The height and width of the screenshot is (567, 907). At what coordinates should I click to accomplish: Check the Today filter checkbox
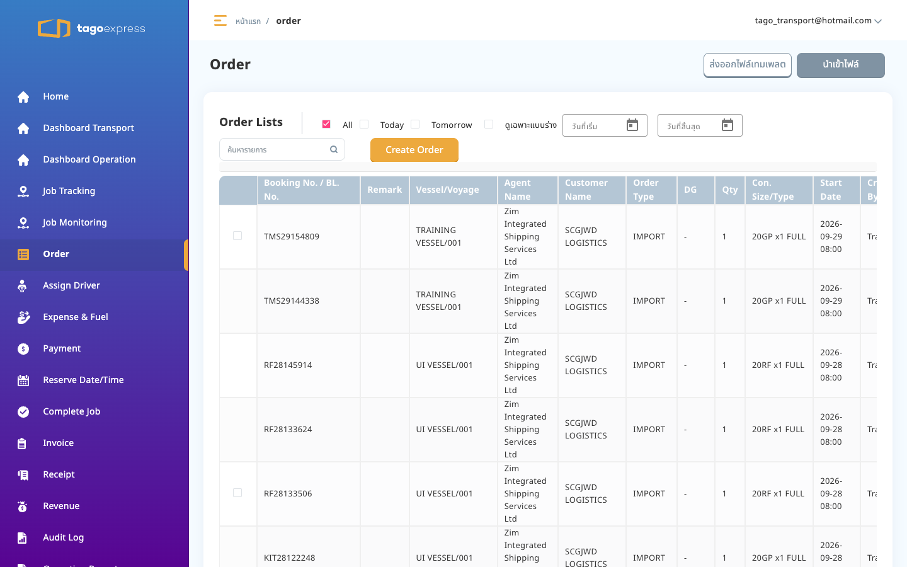[364, 124]
